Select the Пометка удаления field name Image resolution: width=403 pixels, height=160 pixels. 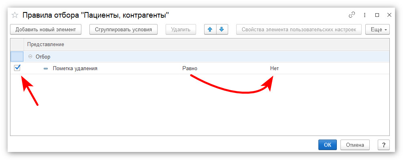75,69
